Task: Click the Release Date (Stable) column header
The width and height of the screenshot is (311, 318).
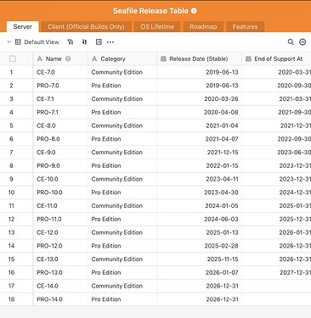Action: tap(199, 59)
